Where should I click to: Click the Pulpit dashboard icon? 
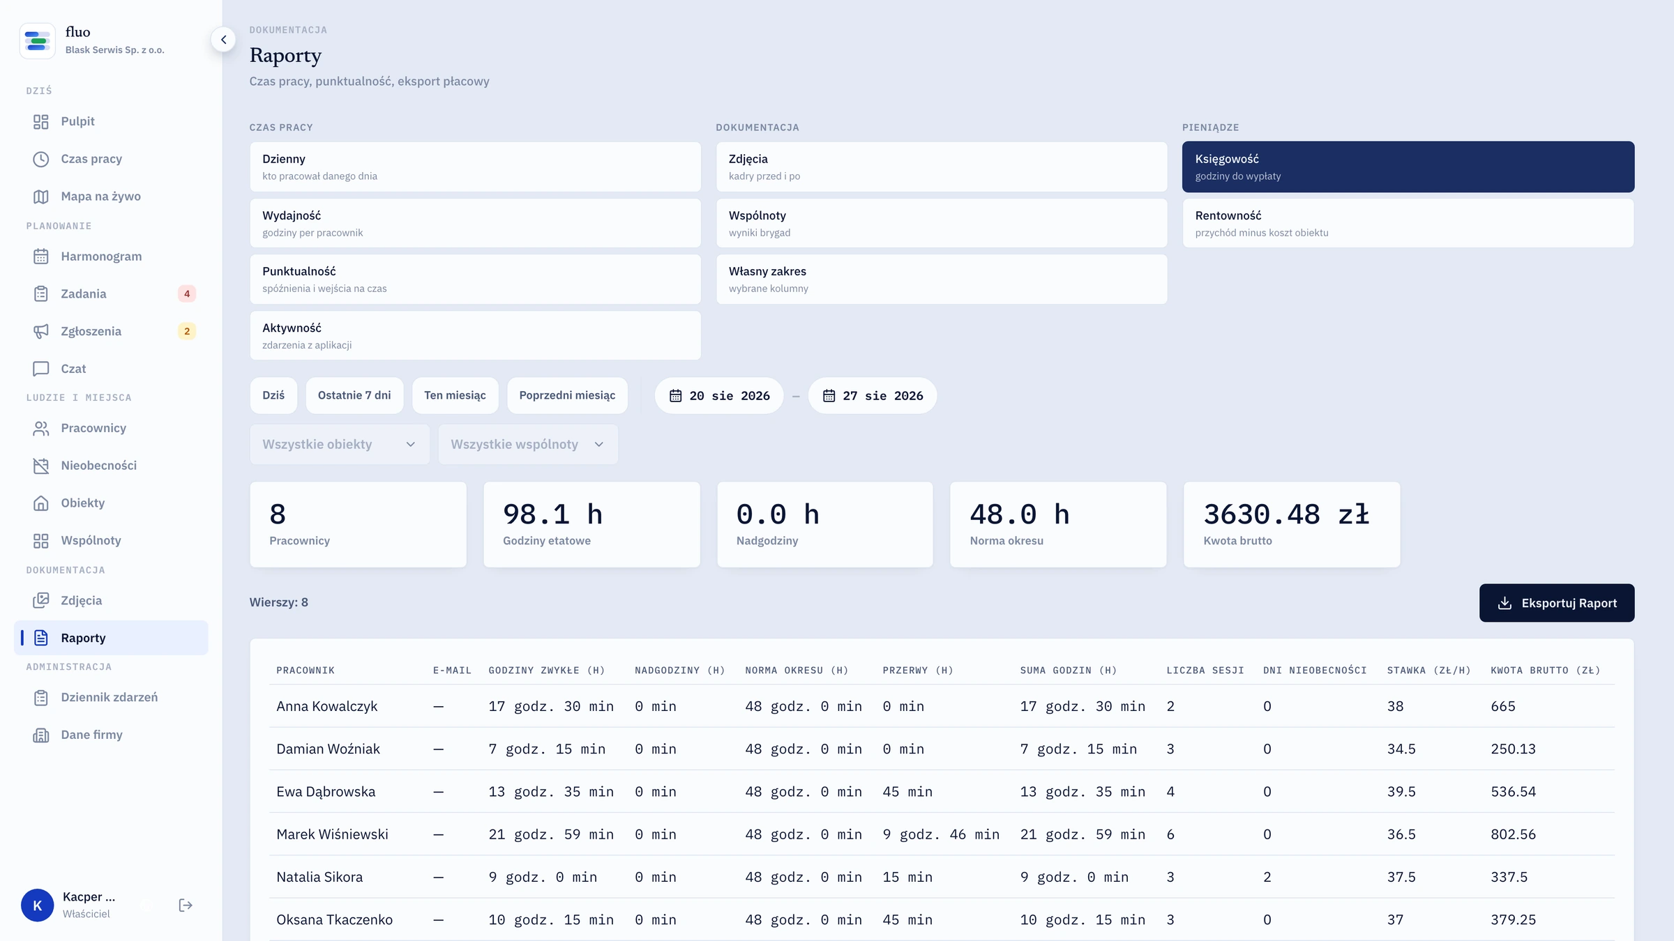[x=41, y=122]
